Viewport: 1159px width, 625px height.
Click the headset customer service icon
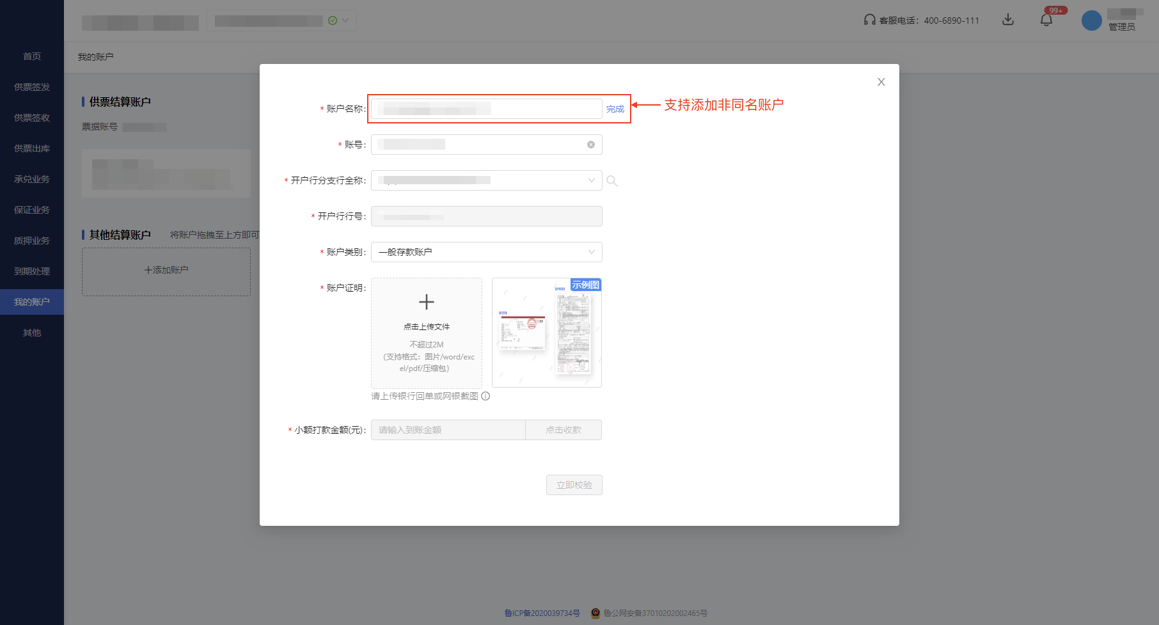point(867,20)
